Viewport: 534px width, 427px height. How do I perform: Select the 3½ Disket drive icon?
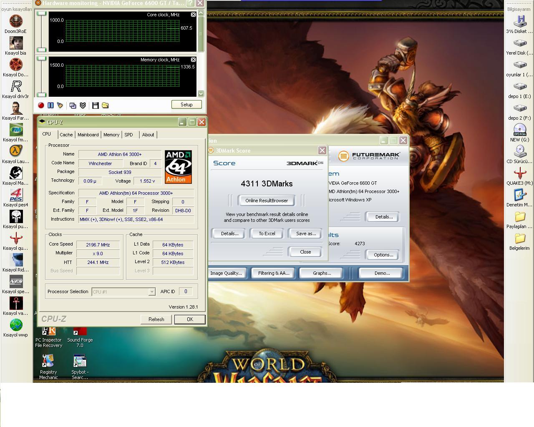[519, 24]
